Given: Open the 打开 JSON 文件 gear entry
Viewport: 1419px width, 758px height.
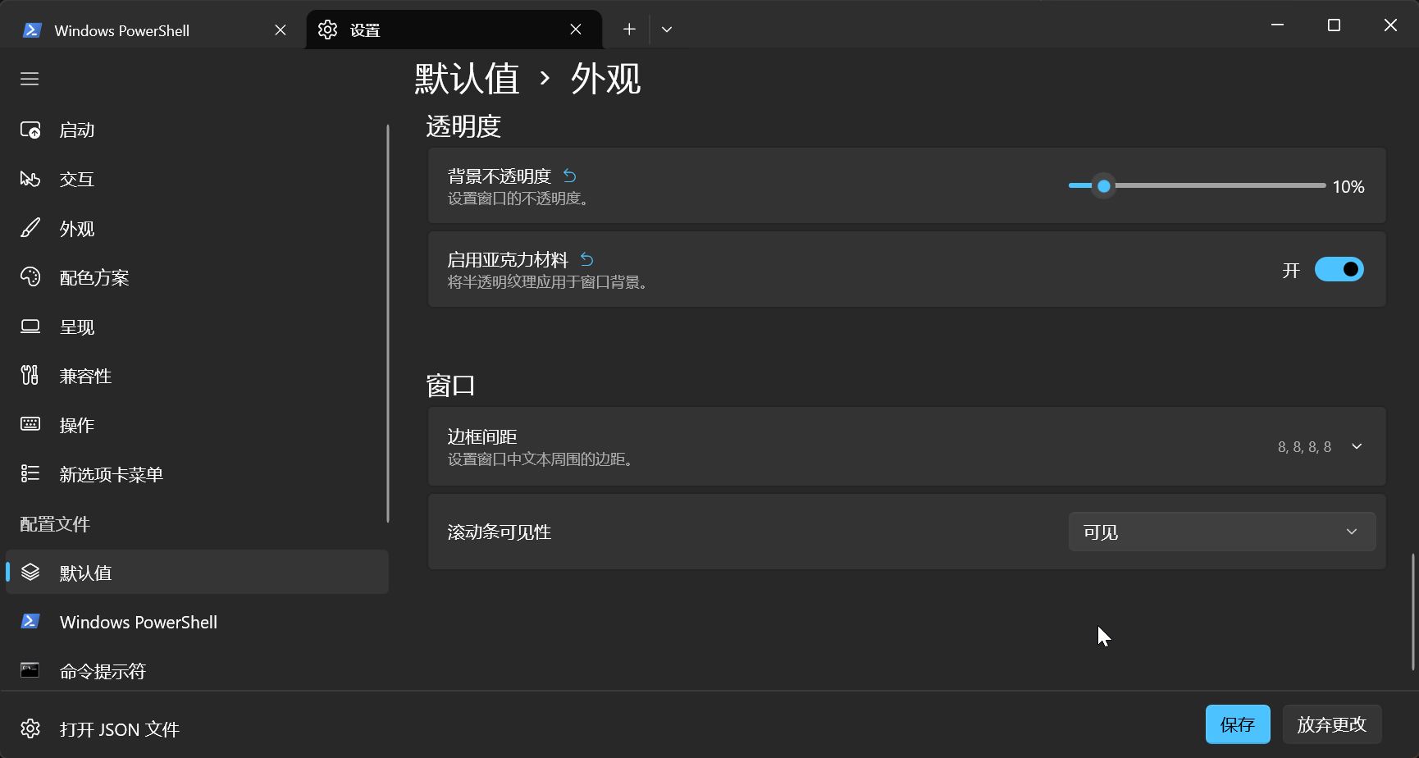Looking at the screenshot, I should coord(119,729).
